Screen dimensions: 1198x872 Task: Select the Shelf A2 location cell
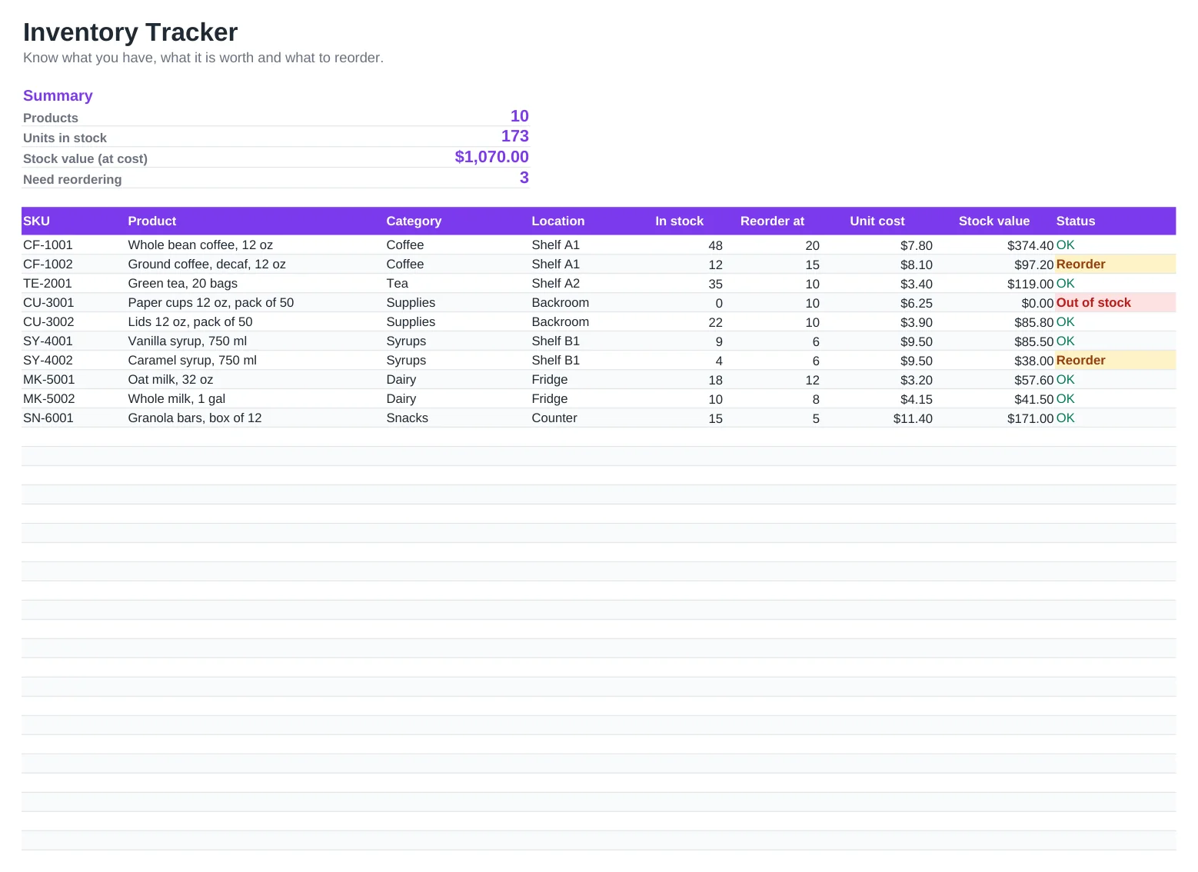tap(556, 283)
